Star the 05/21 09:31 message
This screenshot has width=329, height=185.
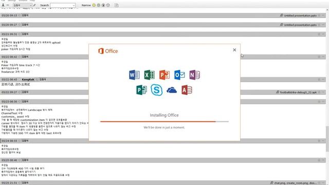(x=319, y=34)
